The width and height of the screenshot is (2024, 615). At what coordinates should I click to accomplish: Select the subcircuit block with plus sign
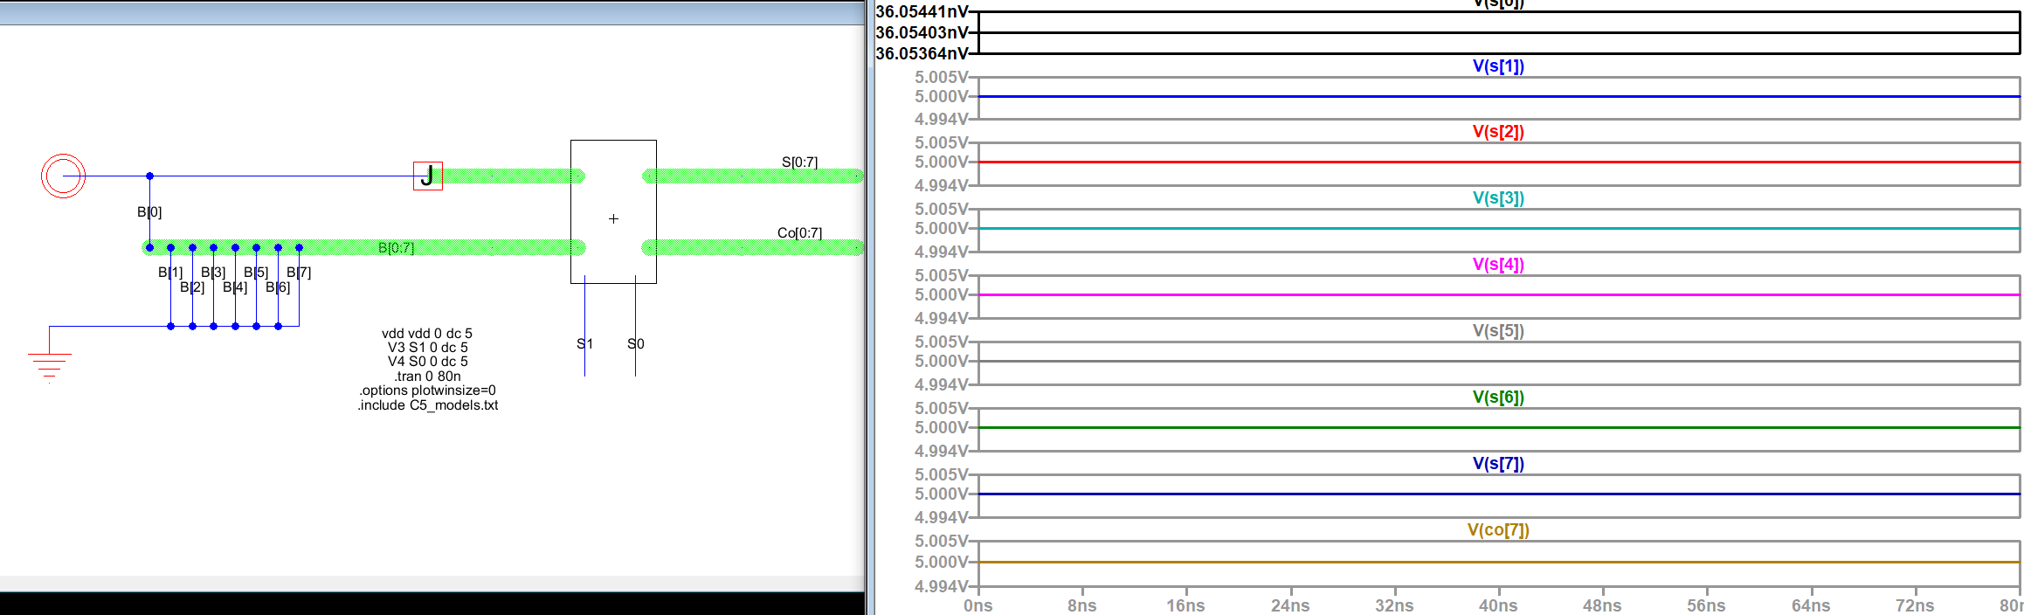(x=613, y=212)
